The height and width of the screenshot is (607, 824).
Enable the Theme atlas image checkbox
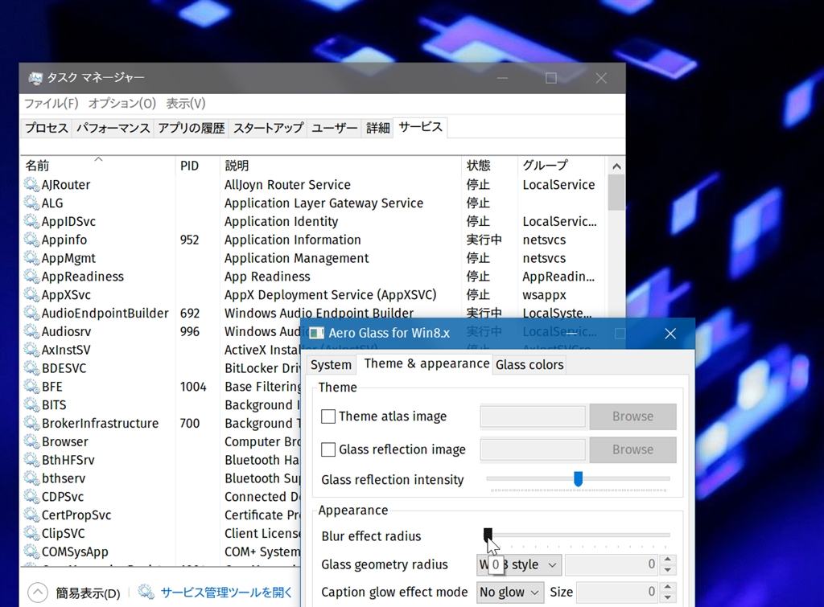tap(328, 416)
